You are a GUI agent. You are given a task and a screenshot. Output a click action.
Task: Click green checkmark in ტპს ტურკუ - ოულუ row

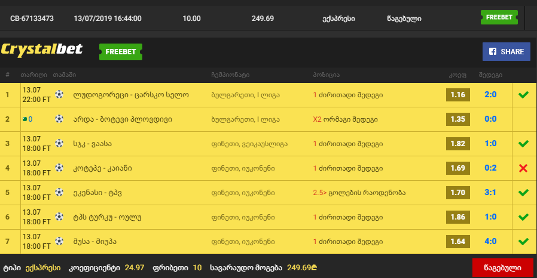523,217
